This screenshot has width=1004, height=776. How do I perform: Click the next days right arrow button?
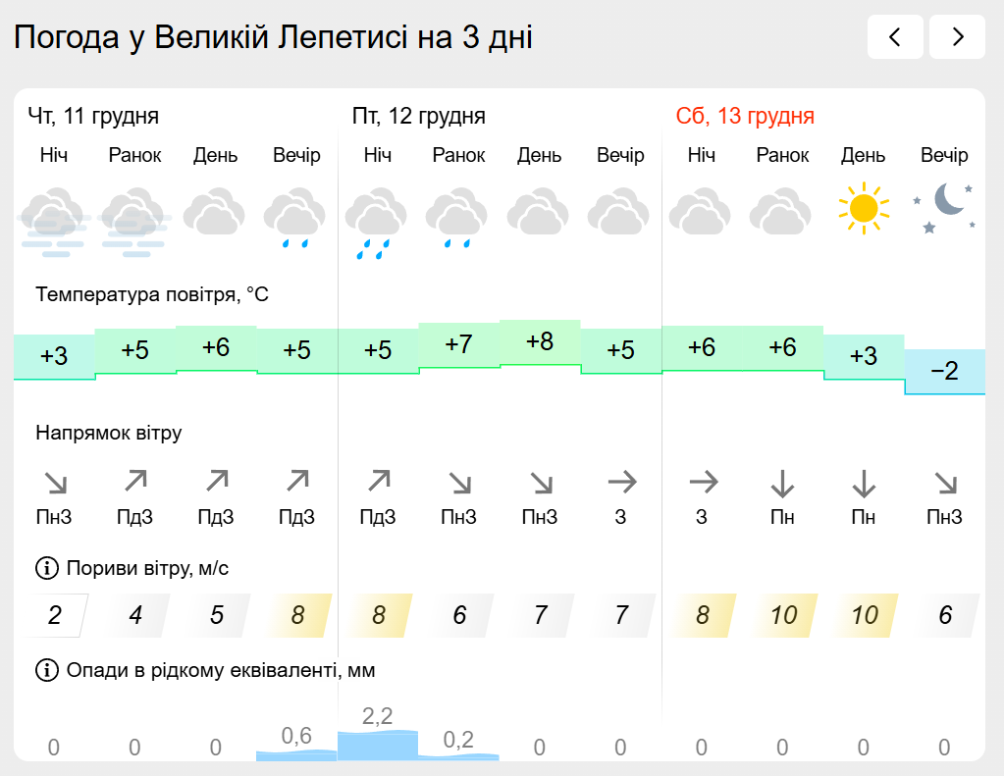[x=957, y=37]
